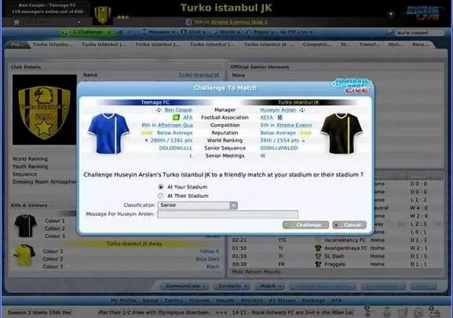Open the XEFA association link

(x=266, y=118)
